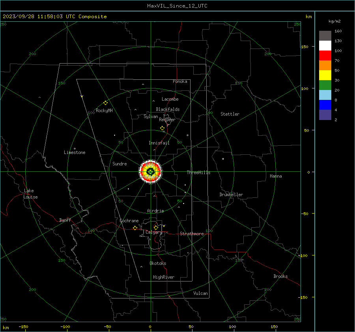Click the MaxVIL_Since_12_UTC title
The height and width of the screenshot is (332, 355).
(177, 6)
